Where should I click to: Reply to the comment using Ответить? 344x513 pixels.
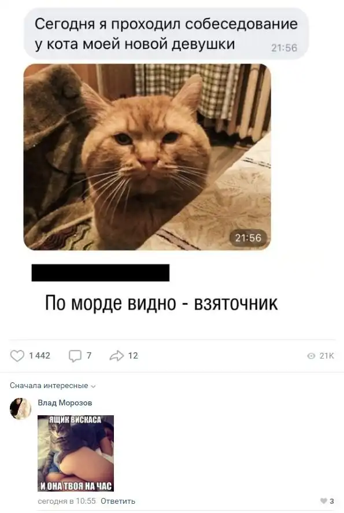[x=118, y=501]
